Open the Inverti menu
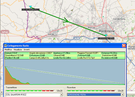135x97 pixels. [27, 49]
